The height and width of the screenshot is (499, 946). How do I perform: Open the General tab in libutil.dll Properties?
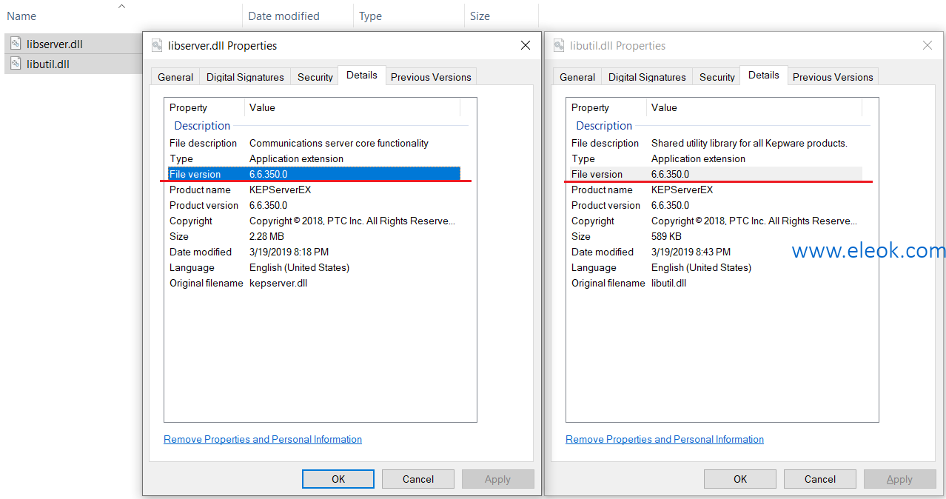[577, 77]
